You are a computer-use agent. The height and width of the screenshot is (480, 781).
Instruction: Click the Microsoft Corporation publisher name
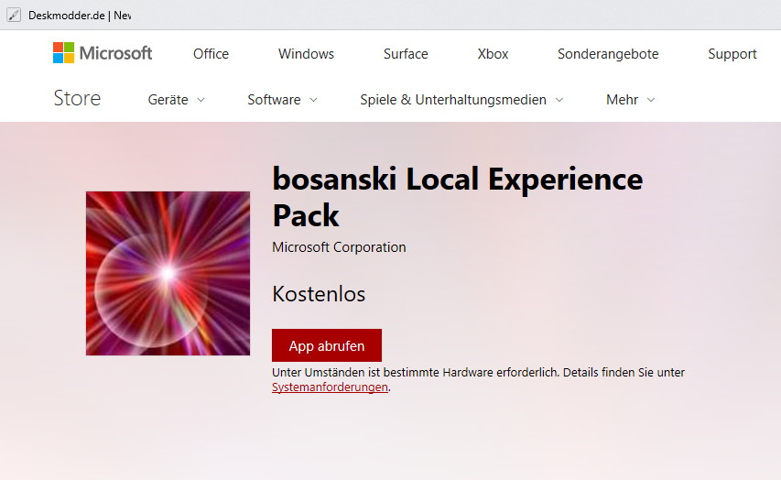339,247
